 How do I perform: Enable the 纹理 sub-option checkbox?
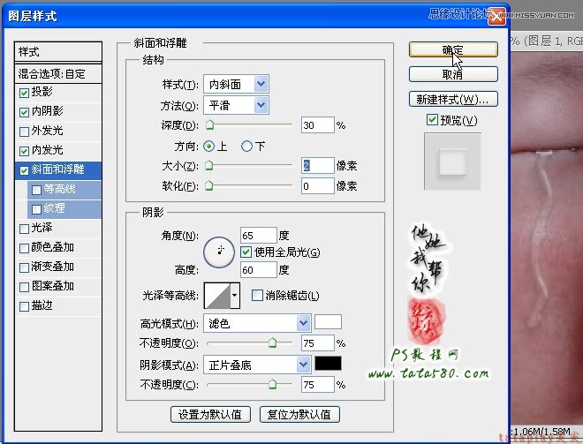[x=36, y=209]
